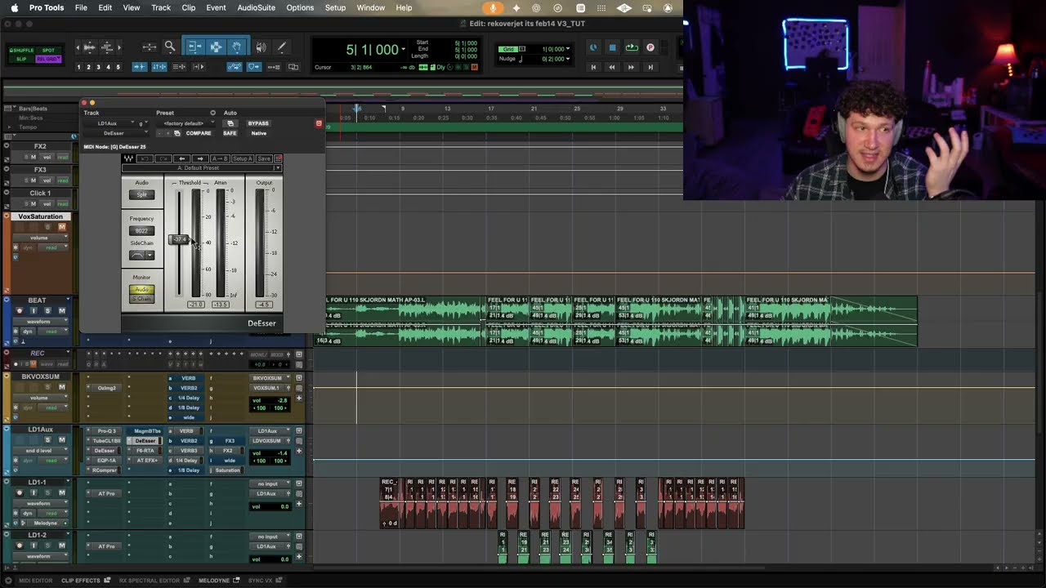The height and width of the screenshot is (588, 1046).
Task: Open factory default preset dropdown
Action: coord(188,123)
